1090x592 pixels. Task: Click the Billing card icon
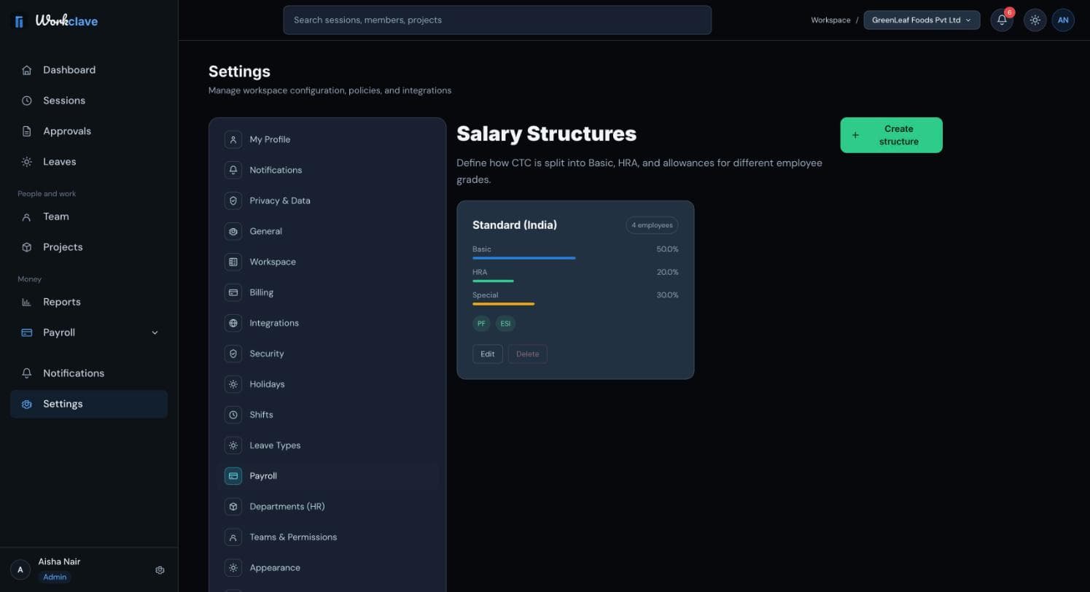[233, 292]
